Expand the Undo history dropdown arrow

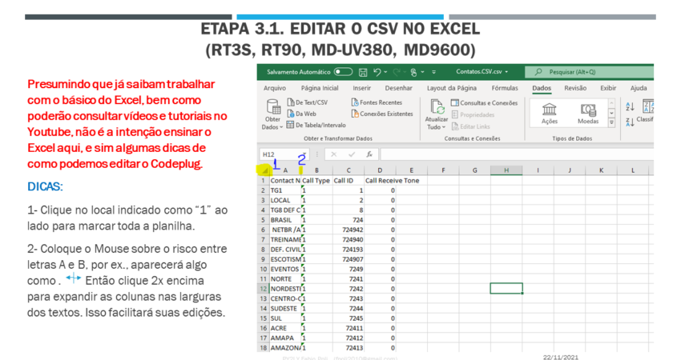[x=385, y=72]
